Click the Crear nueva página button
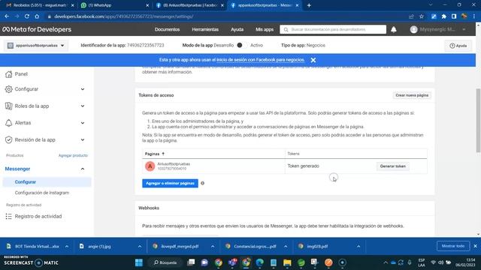Screen dimensions: 481x270 click(412, 95)
